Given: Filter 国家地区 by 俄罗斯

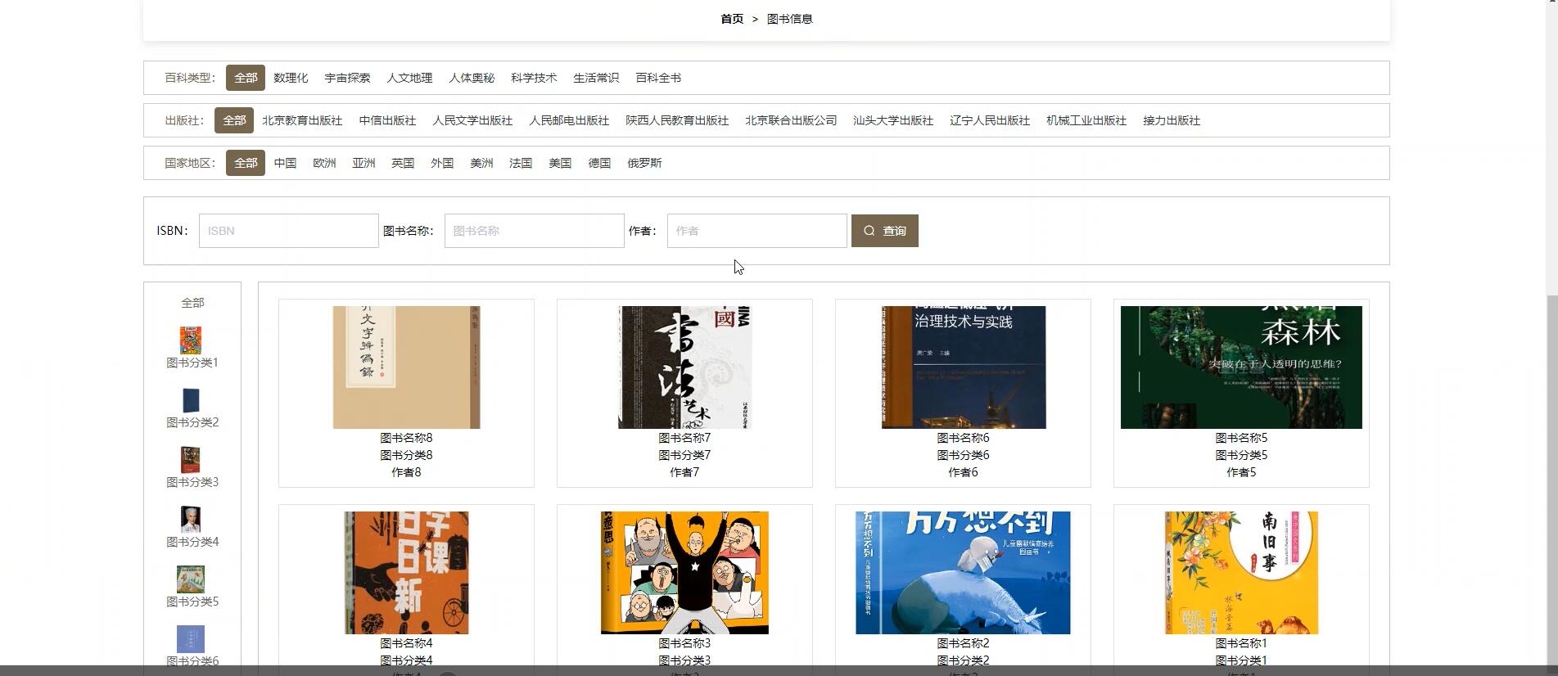Looking at the screenshot, I should (x=644, y=163).
